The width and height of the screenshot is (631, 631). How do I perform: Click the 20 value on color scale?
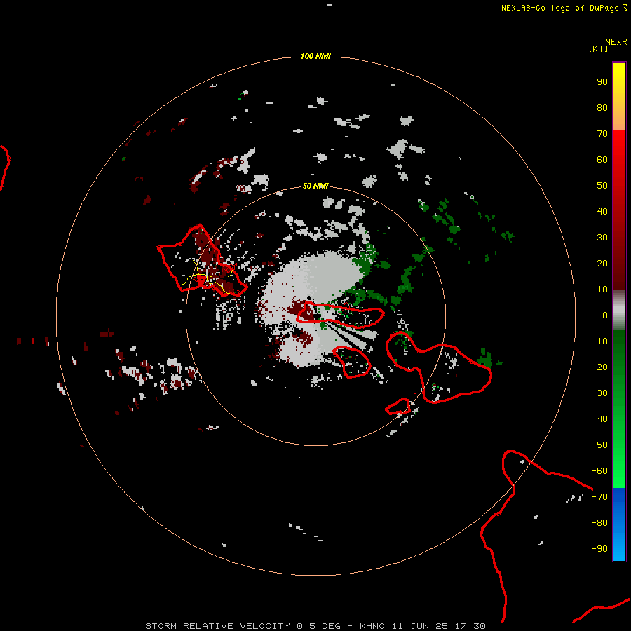click(x=602, y=263)
